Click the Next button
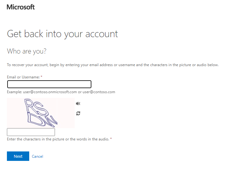The image size is (233, 176). [18, 156]
